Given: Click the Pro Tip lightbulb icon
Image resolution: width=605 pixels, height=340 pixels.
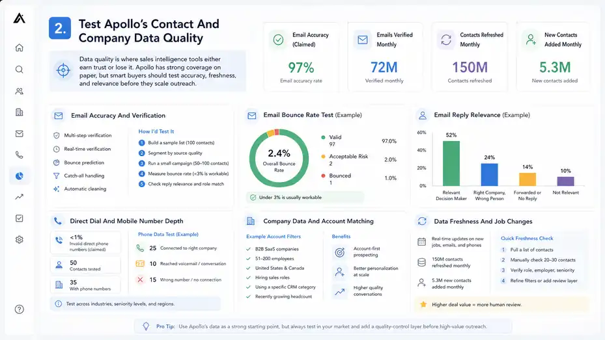Looking at the screenshot, I should 146,326.
